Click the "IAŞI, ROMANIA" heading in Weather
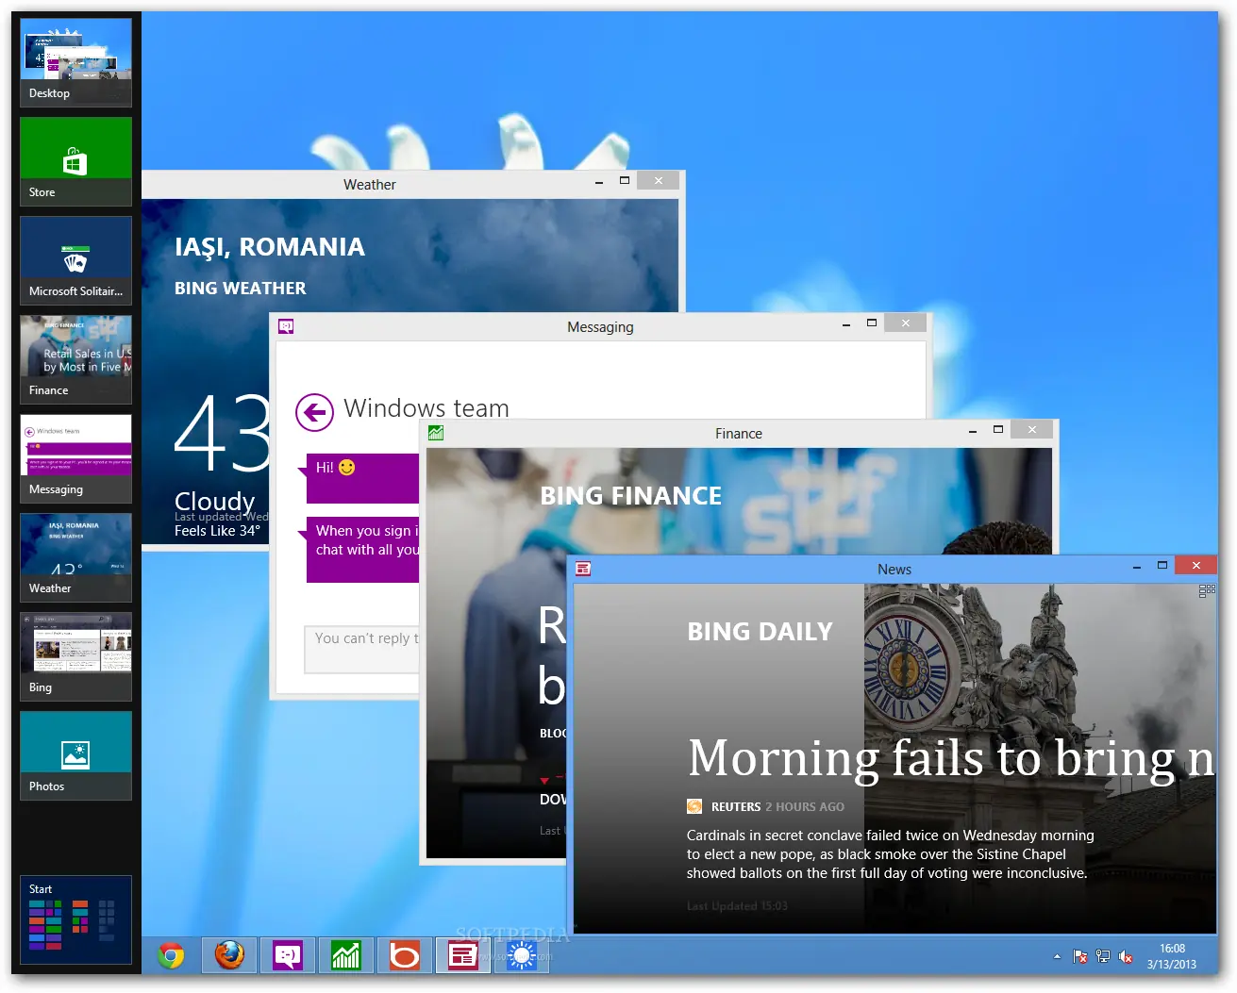Screen dimensions: 1237x993 point(270,247)
